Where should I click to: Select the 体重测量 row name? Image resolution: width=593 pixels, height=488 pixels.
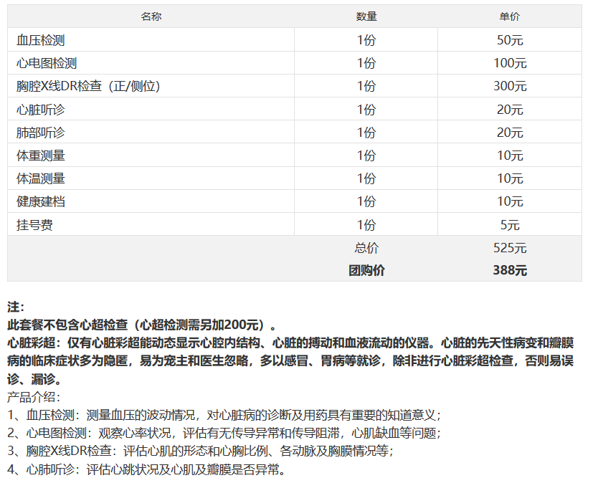[40, 156]
